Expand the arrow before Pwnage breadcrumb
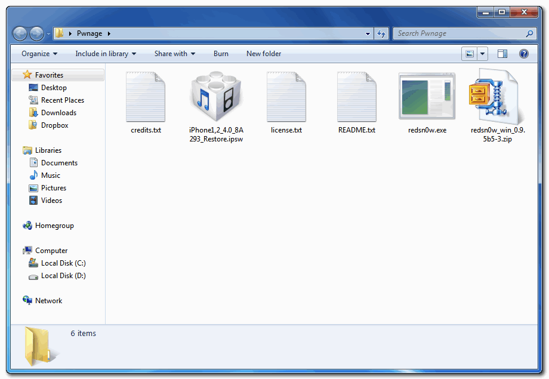Screen dimensions: 549x379 pos(70,33)
